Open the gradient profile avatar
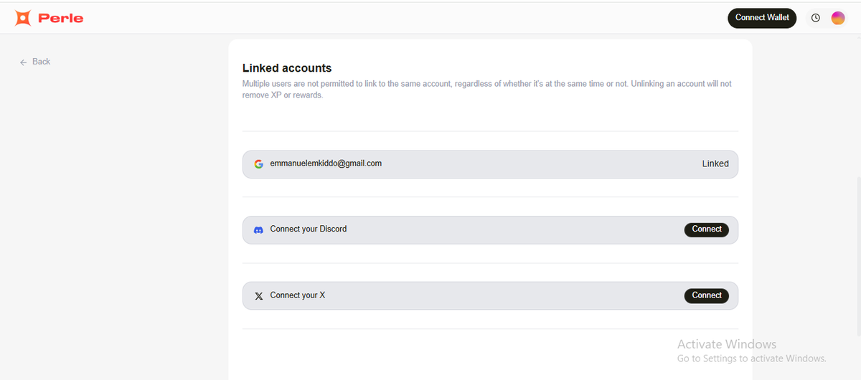 (x=838, y=18)
